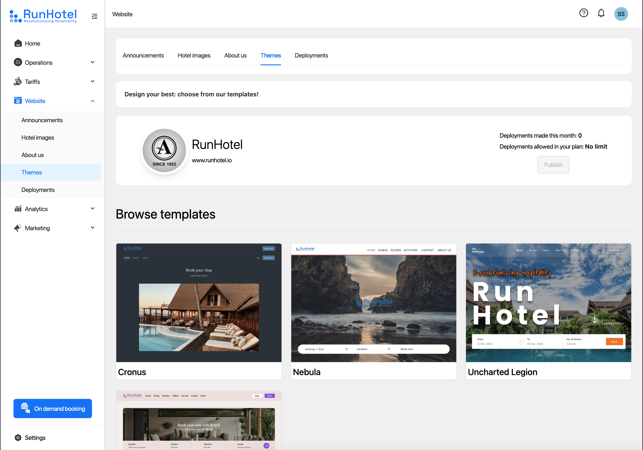Image resolution: width=643 pixels, height=450 pixels.
Task: Click the Settings gear icon
Action: (x=18, y=438)
